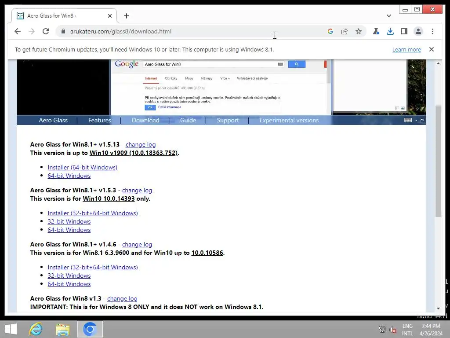Click the vertical scrollbar thumb
This screenshot has width=450, height=338.
[438, 161]
